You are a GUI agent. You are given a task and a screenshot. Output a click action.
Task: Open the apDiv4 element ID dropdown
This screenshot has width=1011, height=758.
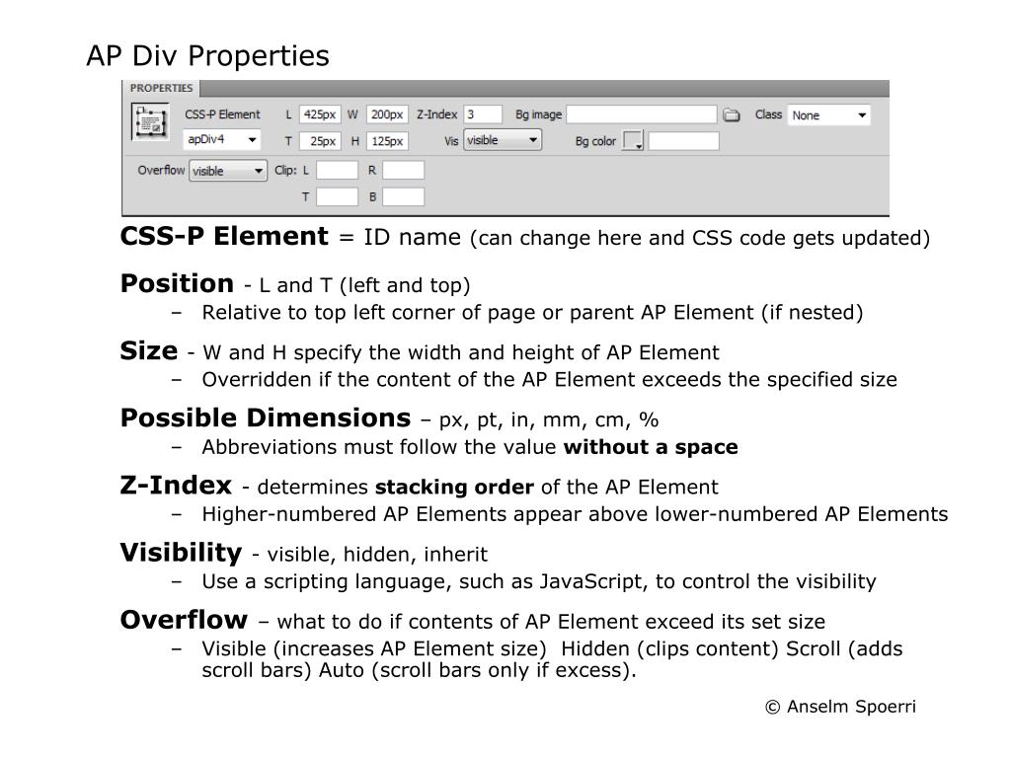pos(222,139)
